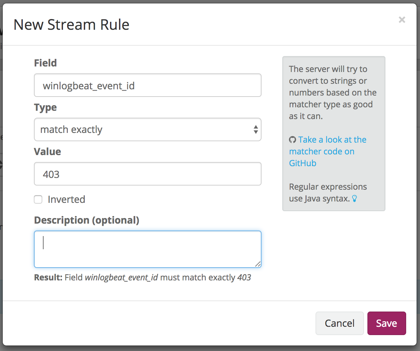Open the matcher code on GitHub link

(x=327, y=151)
